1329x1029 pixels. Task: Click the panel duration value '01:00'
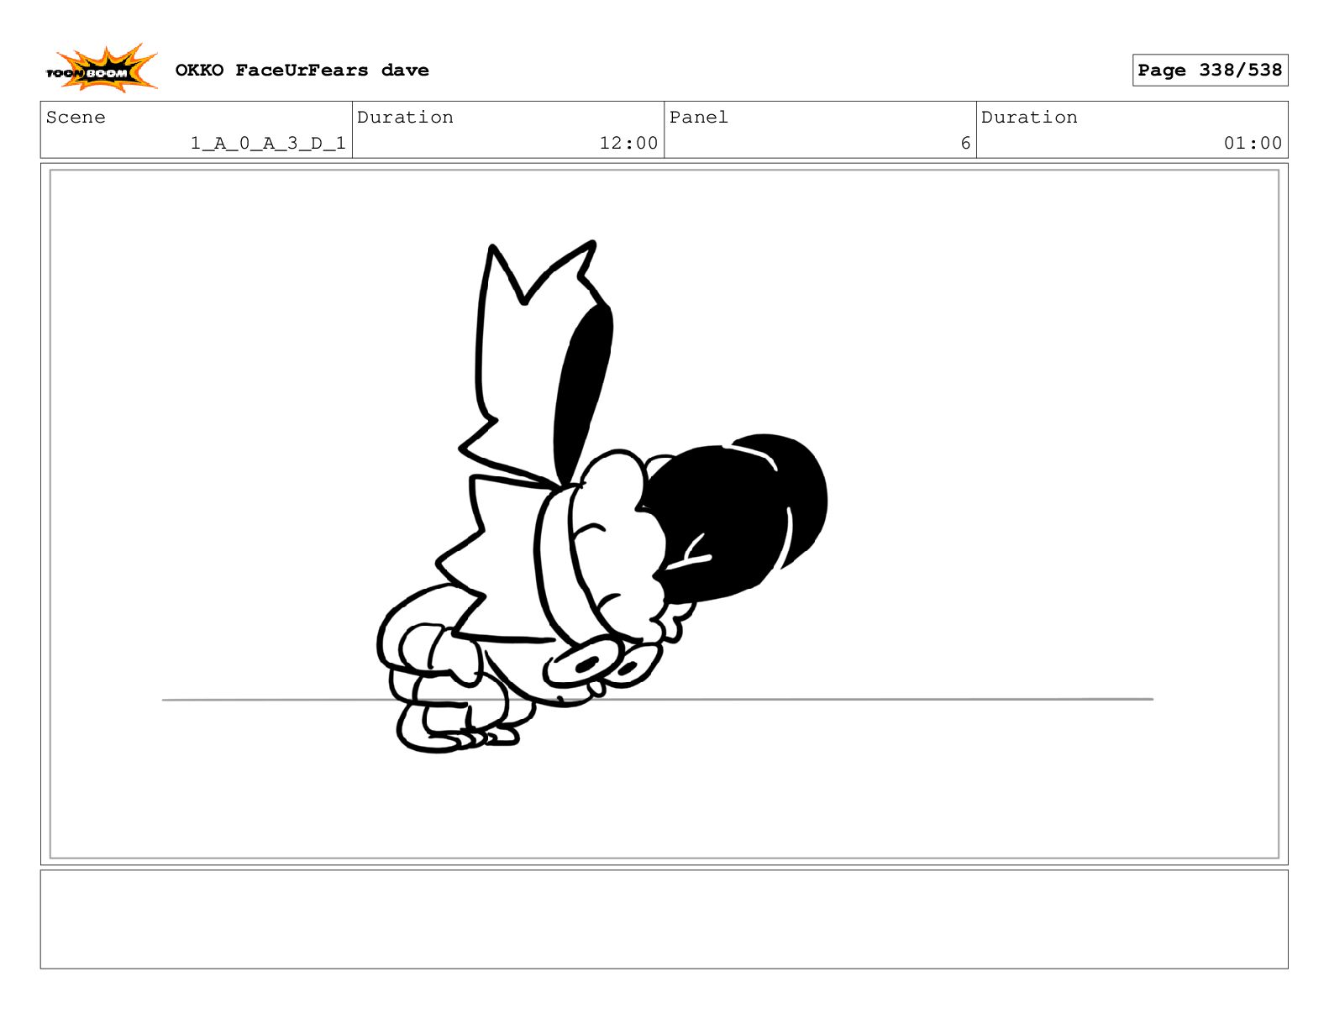(1253, 143)
